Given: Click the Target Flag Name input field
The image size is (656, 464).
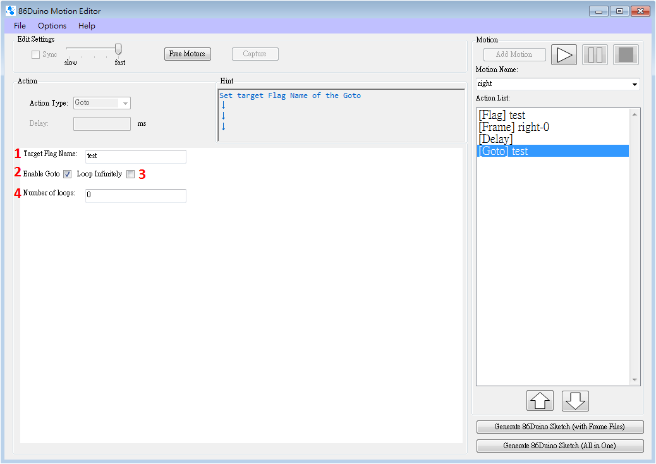Looking at the screenshot, I should tap(136, 157).
